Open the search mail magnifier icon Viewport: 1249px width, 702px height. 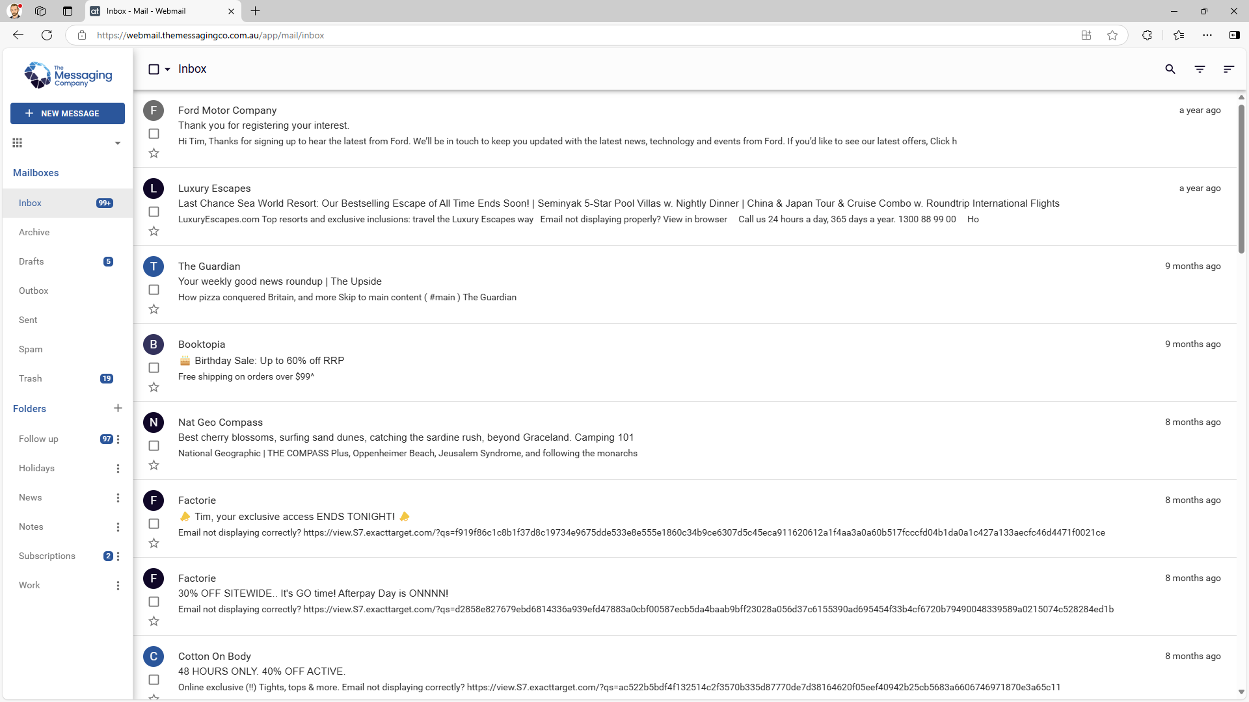click(1170, 69)
